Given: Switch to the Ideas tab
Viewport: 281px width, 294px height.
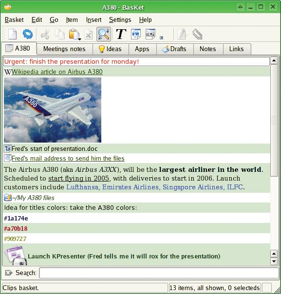Looking at the screenshot, I should pyautogui.click(x=110, y=49).
